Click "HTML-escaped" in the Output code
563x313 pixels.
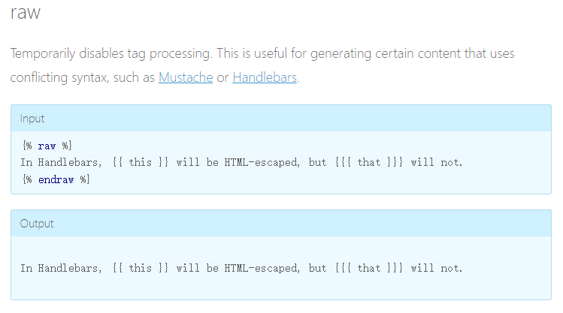point(262,268)
